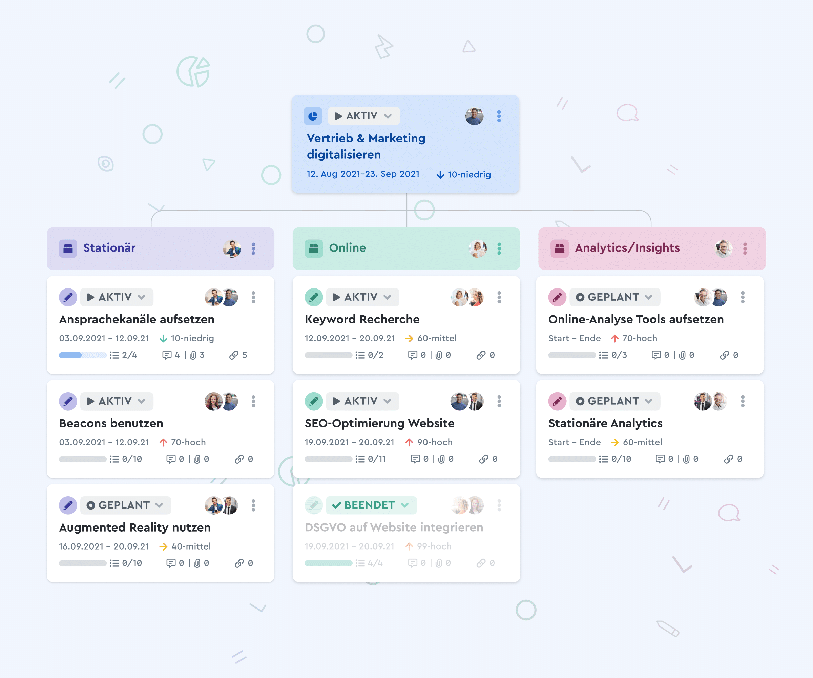The height and width of the screenshot is (678, 813).
Task: Click the owner avatar in Stationär header
Action: [x=232, y=248]
